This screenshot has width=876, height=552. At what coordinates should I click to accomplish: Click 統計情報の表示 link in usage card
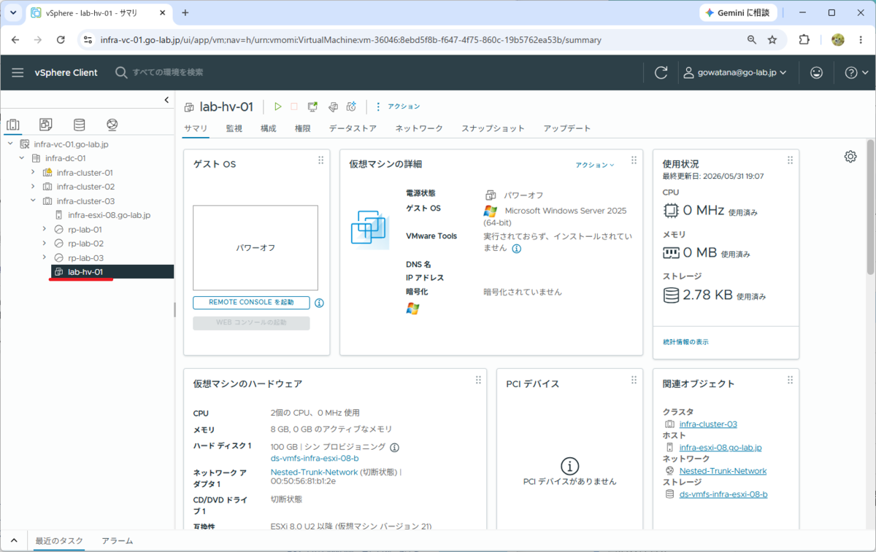(x=685, y=342)
